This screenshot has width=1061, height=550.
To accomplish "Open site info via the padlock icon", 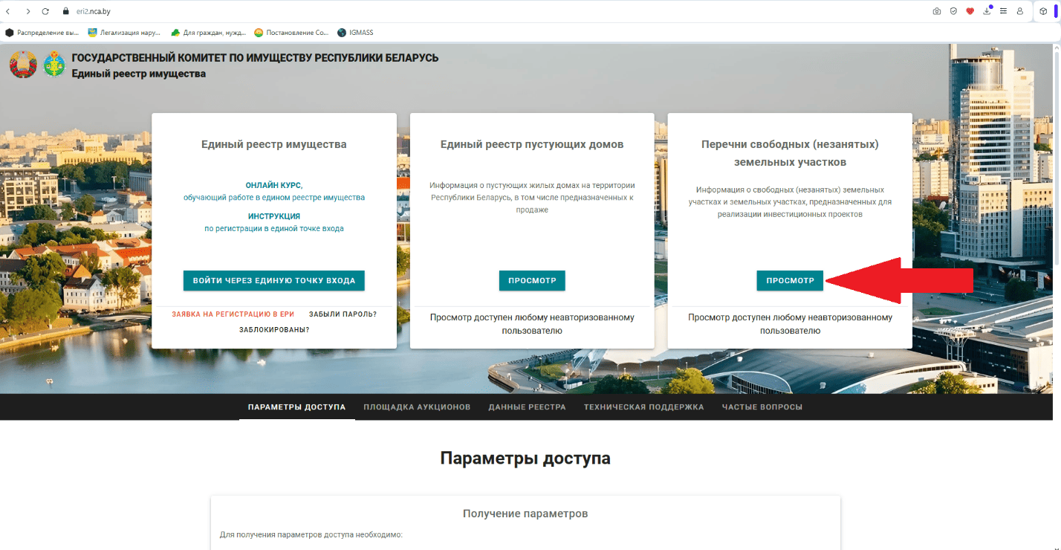I will [65, 12].
